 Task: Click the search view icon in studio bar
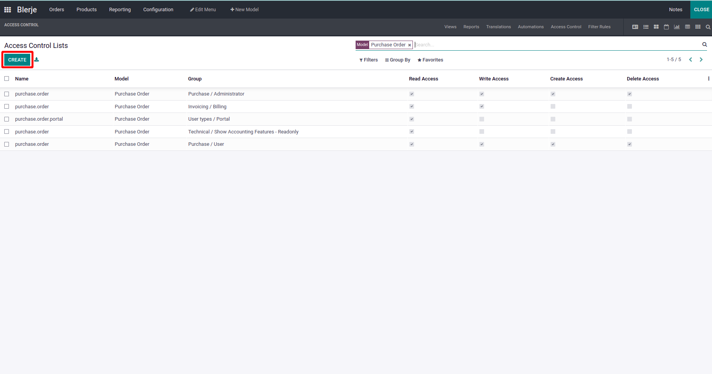click(x=708, y=27)
